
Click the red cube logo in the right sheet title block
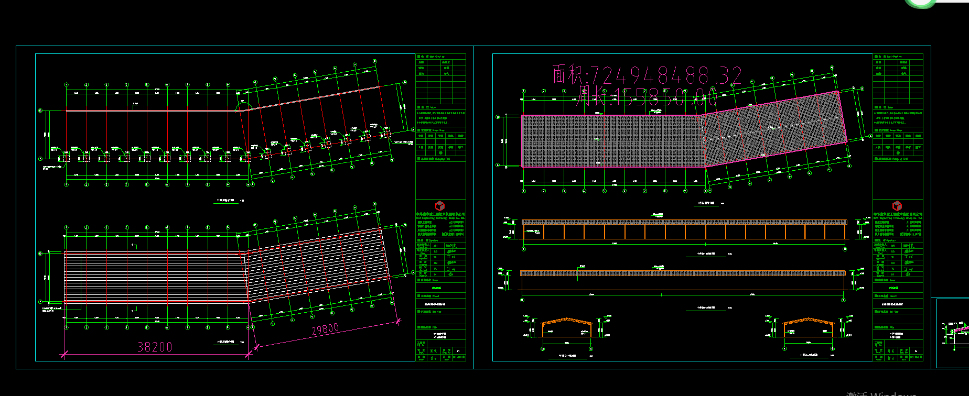(897, 206)
